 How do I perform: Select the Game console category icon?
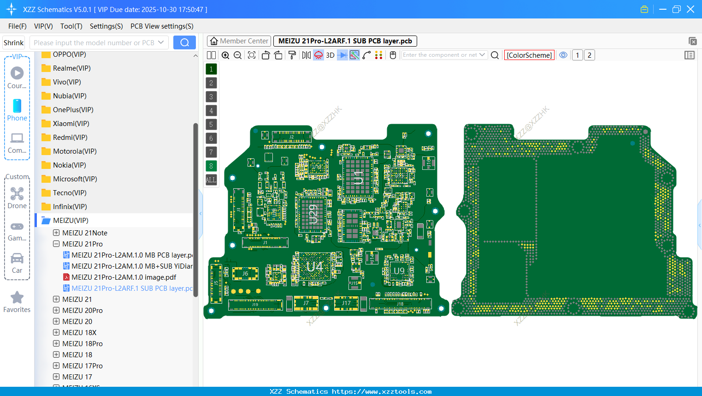click(x=17, y=231)
